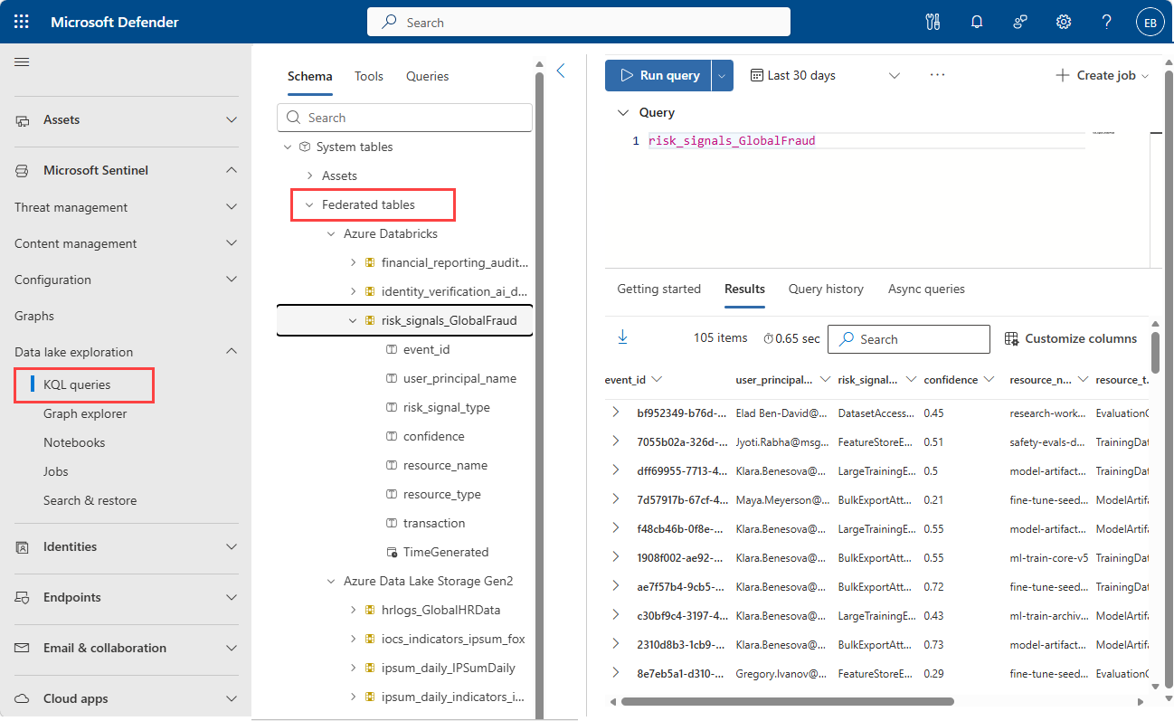Select the risk_signal_type column in schema
The height and width of the screenshot is (721, 1174).
click(x=447, y=407)
